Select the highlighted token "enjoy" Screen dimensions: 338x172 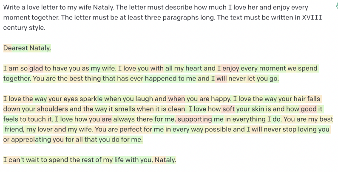point(231,68)
